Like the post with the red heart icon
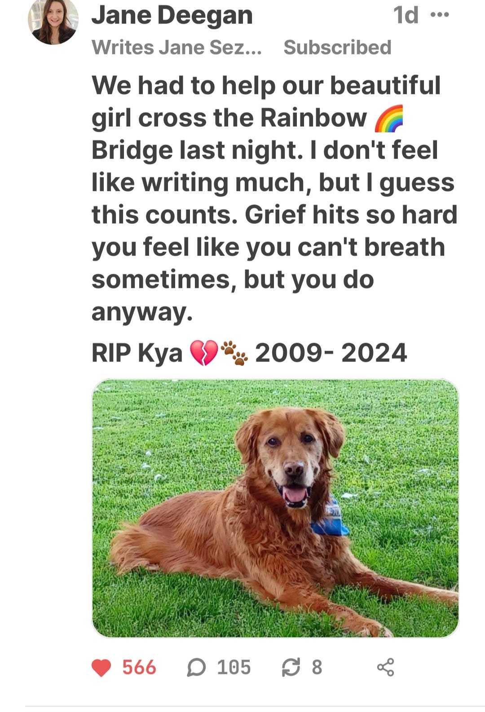This screenshot has width=485, height=712. [x=101, y=668]
